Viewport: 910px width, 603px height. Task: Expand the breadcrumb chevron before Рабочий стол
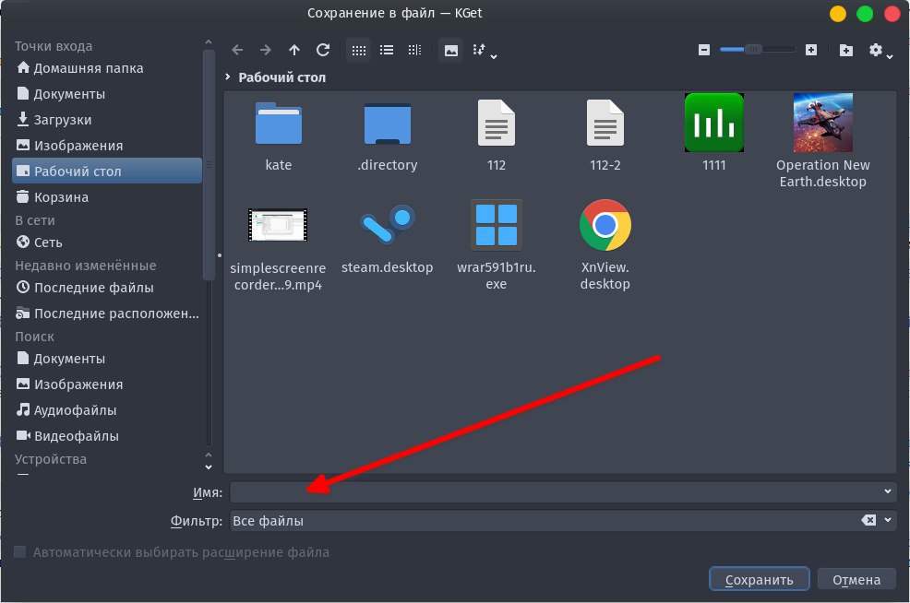click(227, 77)
